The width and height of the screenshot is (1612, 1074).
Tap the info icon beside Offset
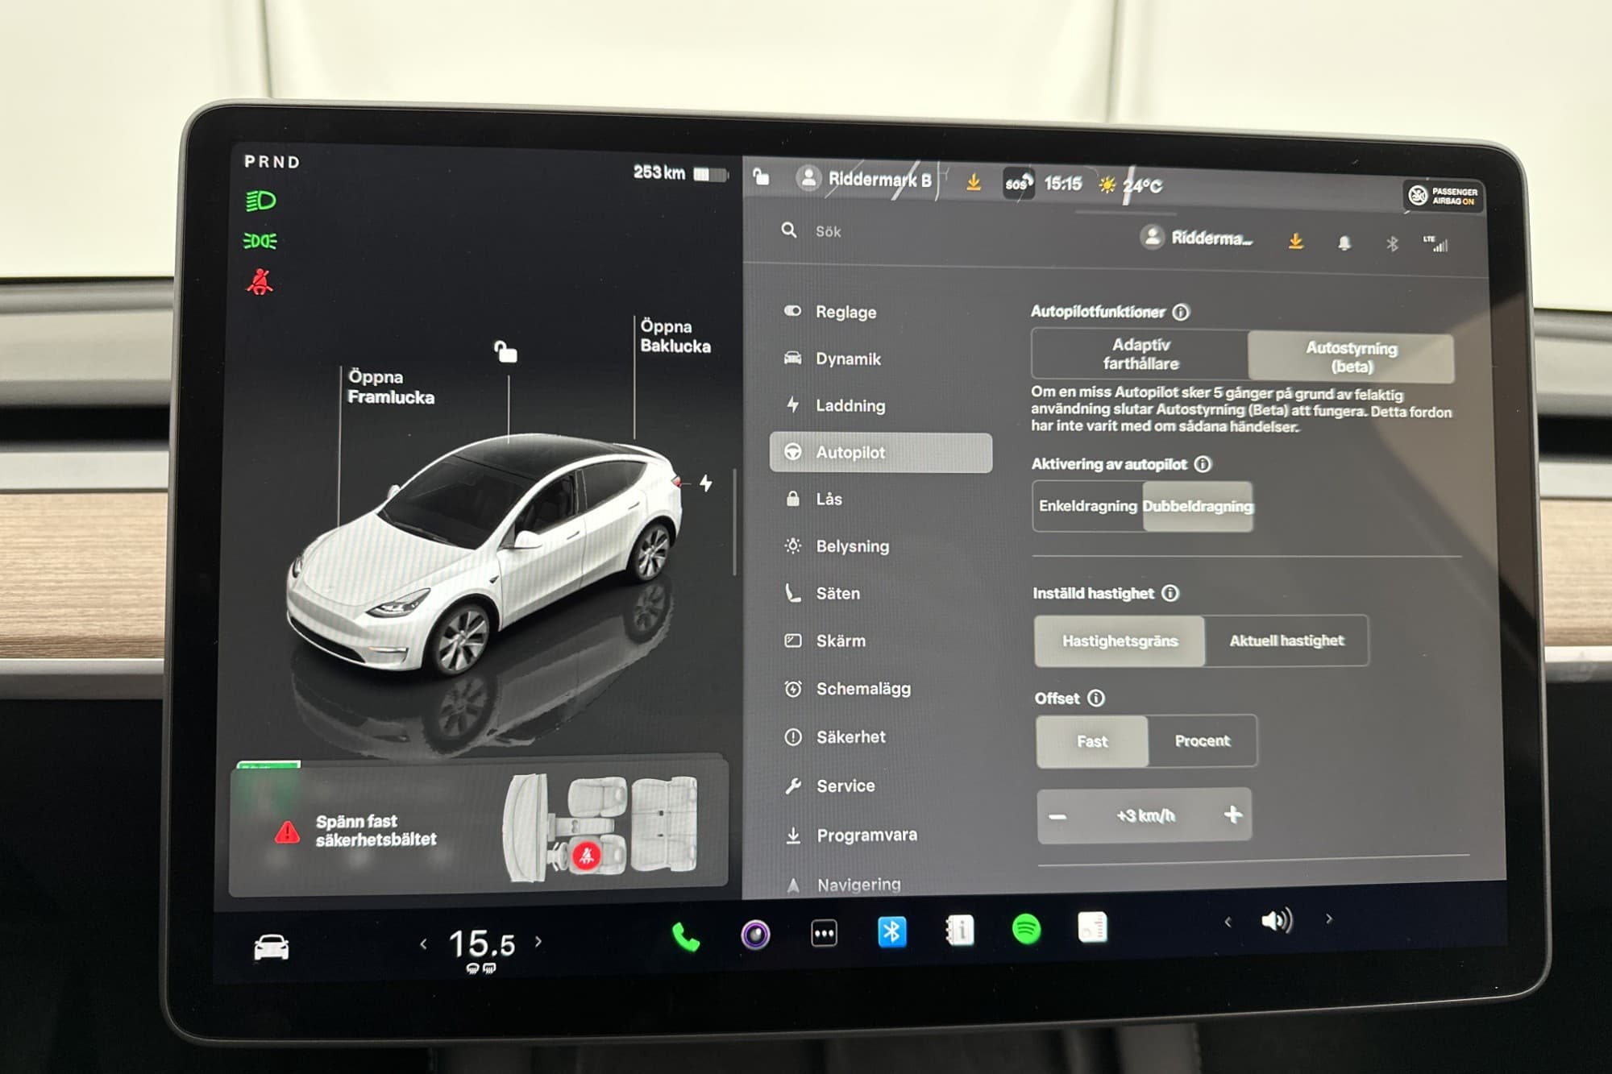pyautogui.click(x=1096, y=698)
